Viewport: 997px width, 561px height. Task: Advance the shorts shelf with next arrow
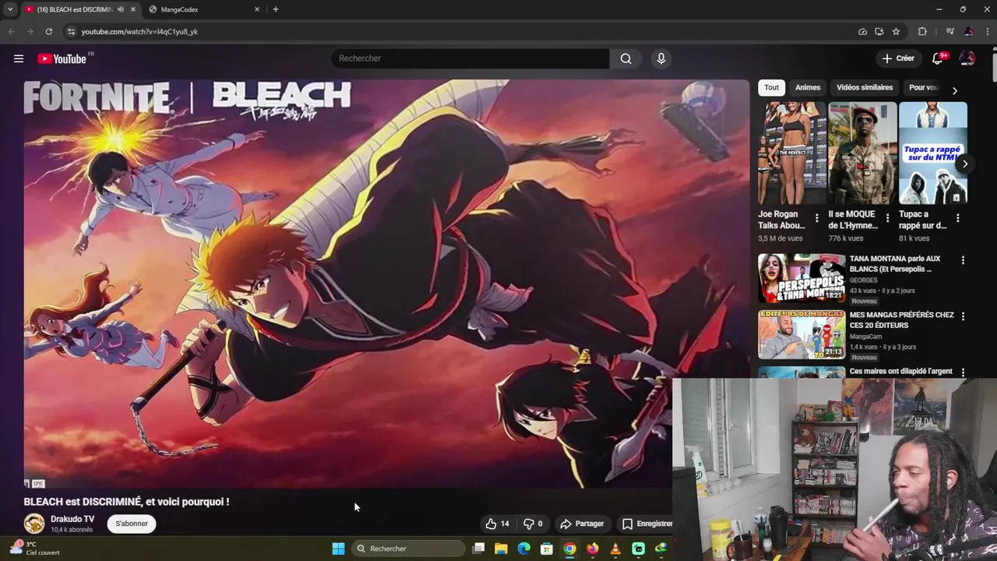tap(965, 164)
